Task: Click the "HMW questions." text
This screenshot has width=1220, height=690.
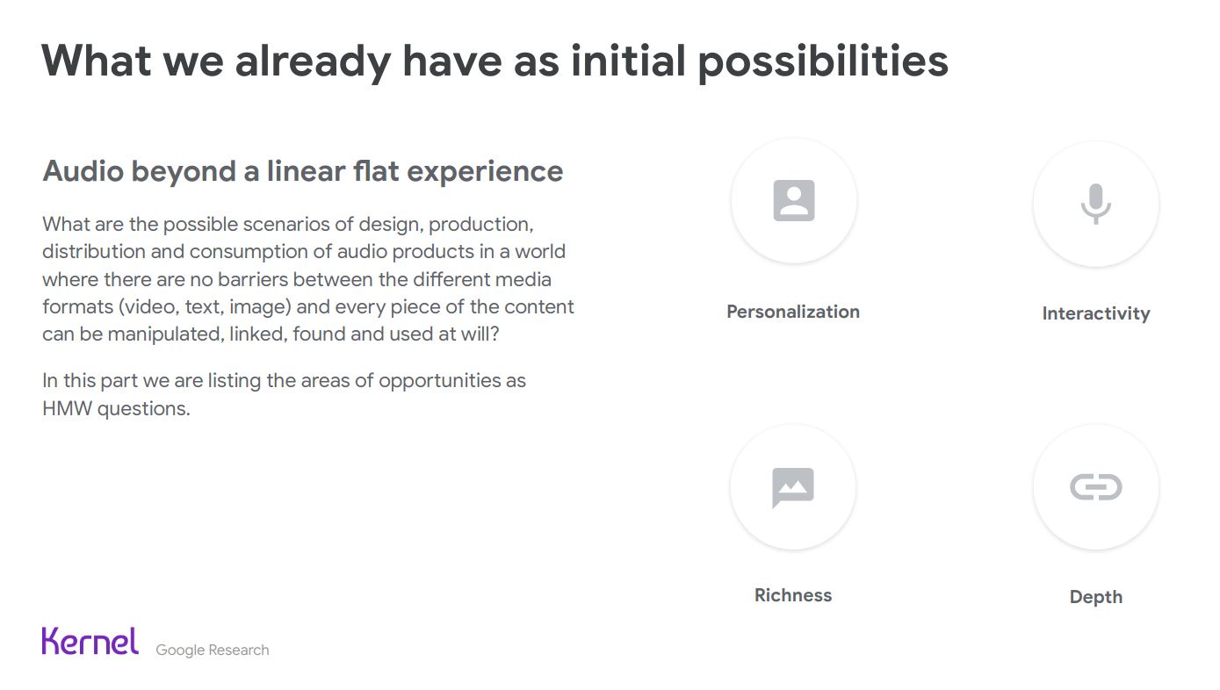Action: [116, 408]
